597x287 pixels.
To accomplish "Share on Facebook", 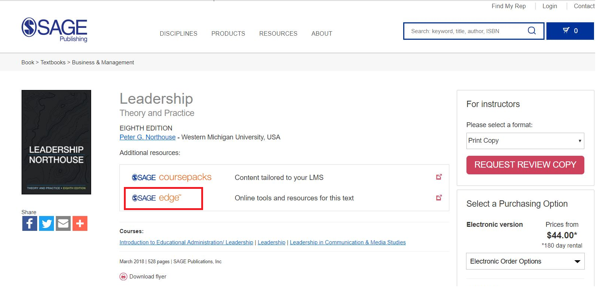I will 29,223.
